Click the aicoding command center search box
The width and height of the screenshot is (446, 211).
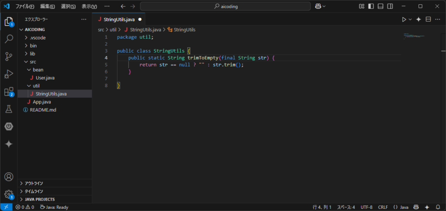[x=225, y=6]
